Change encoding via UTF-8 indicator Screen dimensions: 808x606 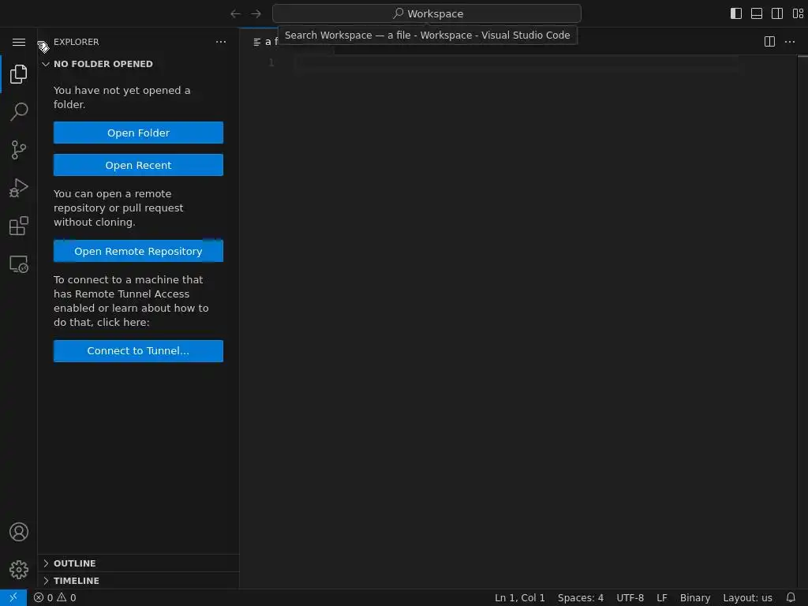(630, 598)
